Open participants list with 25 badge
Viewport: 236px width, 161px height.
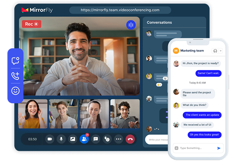pyautogui.click(x=84, y=139)
